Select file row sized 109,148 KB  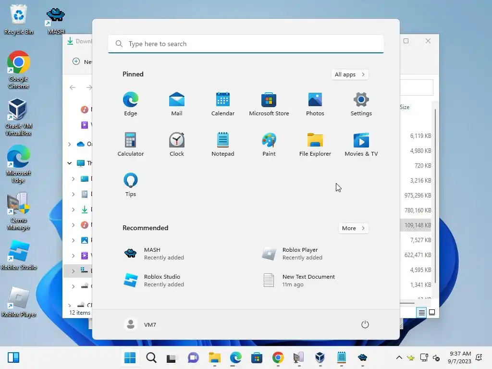point(416,225)
